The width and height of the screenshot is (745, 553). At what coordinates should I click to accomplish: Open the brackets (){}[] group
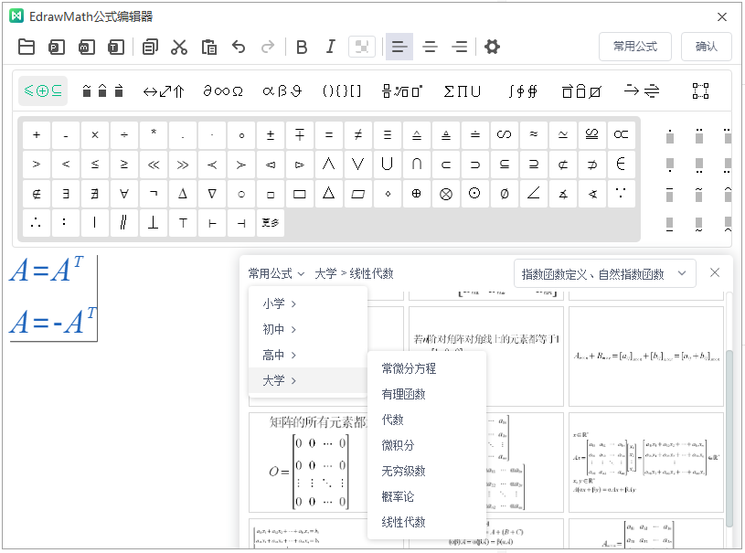pos(342,90)
